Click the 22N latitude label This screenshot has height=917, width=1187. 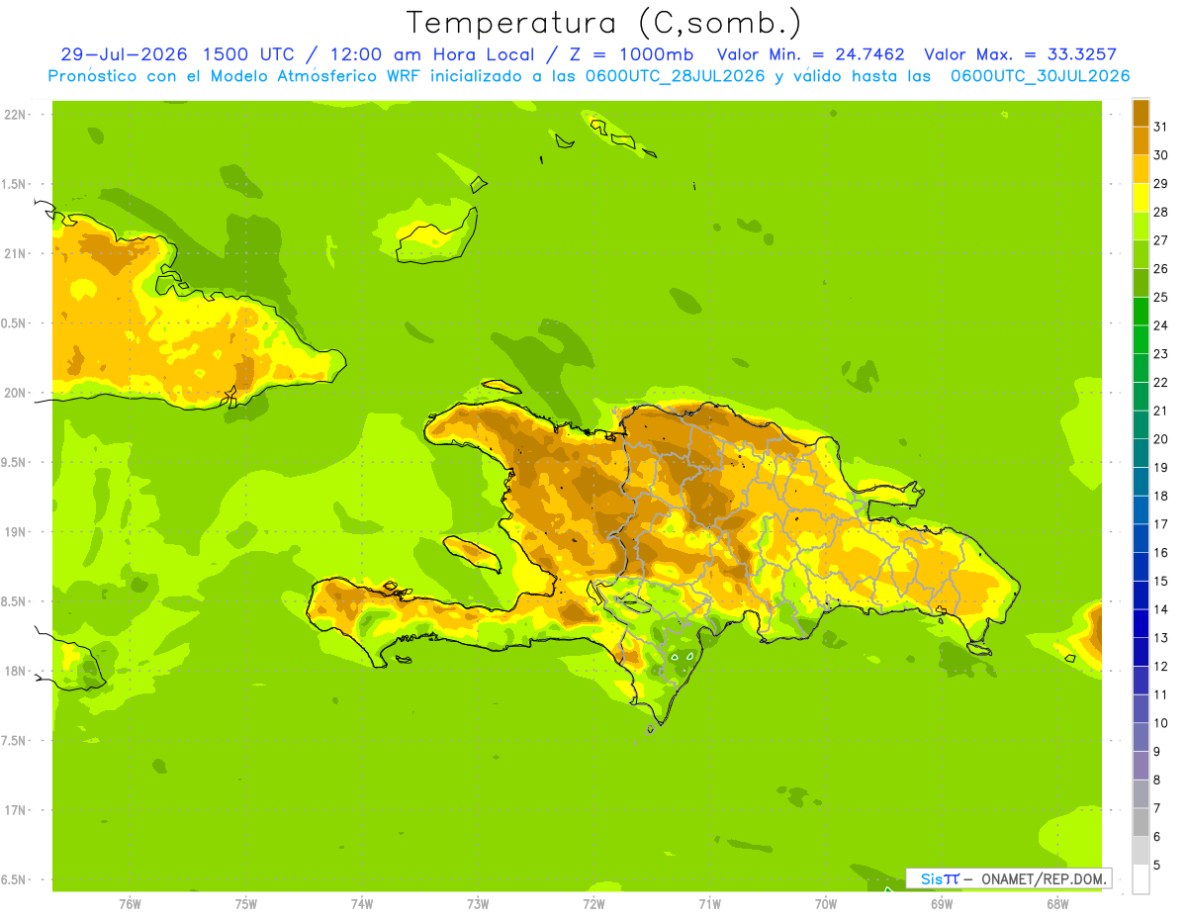click(x=15, y=115)
